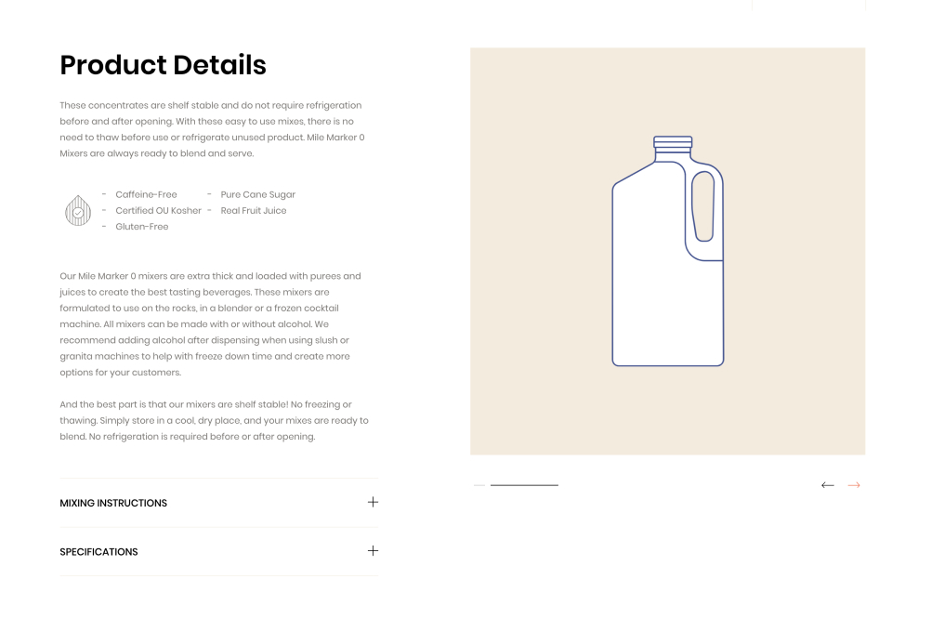Click paragraph starting 'Our Mile Marker 0 mixers'

tap(211, 324)
